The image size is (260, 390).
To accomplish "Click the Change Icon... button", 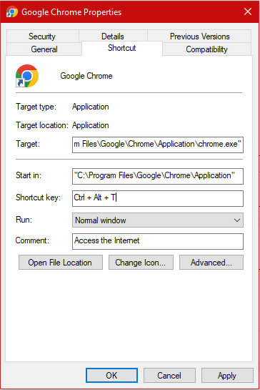I will pyautogui.click(x=141, y=263).
